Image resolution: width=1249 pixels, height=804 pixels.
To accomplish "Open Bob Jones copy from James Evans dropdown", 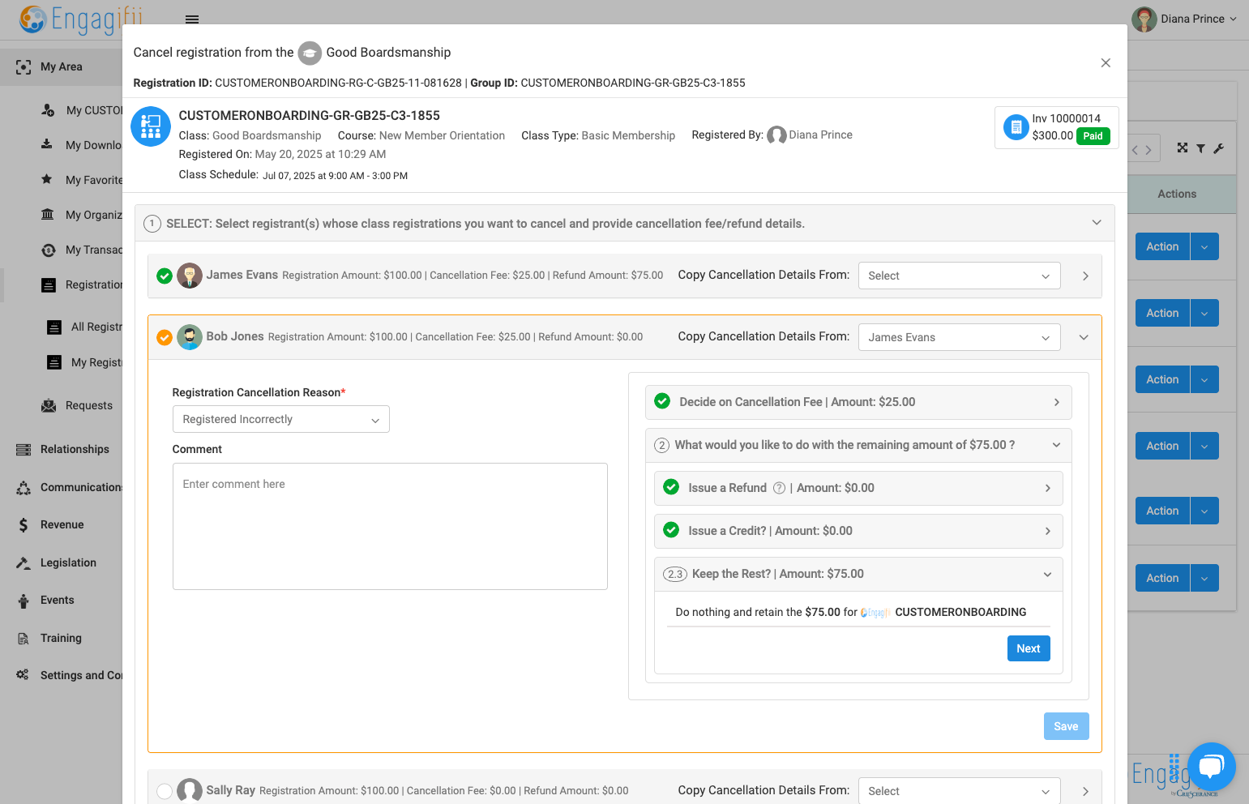I will pyautogui.click(x=959, y=337).
